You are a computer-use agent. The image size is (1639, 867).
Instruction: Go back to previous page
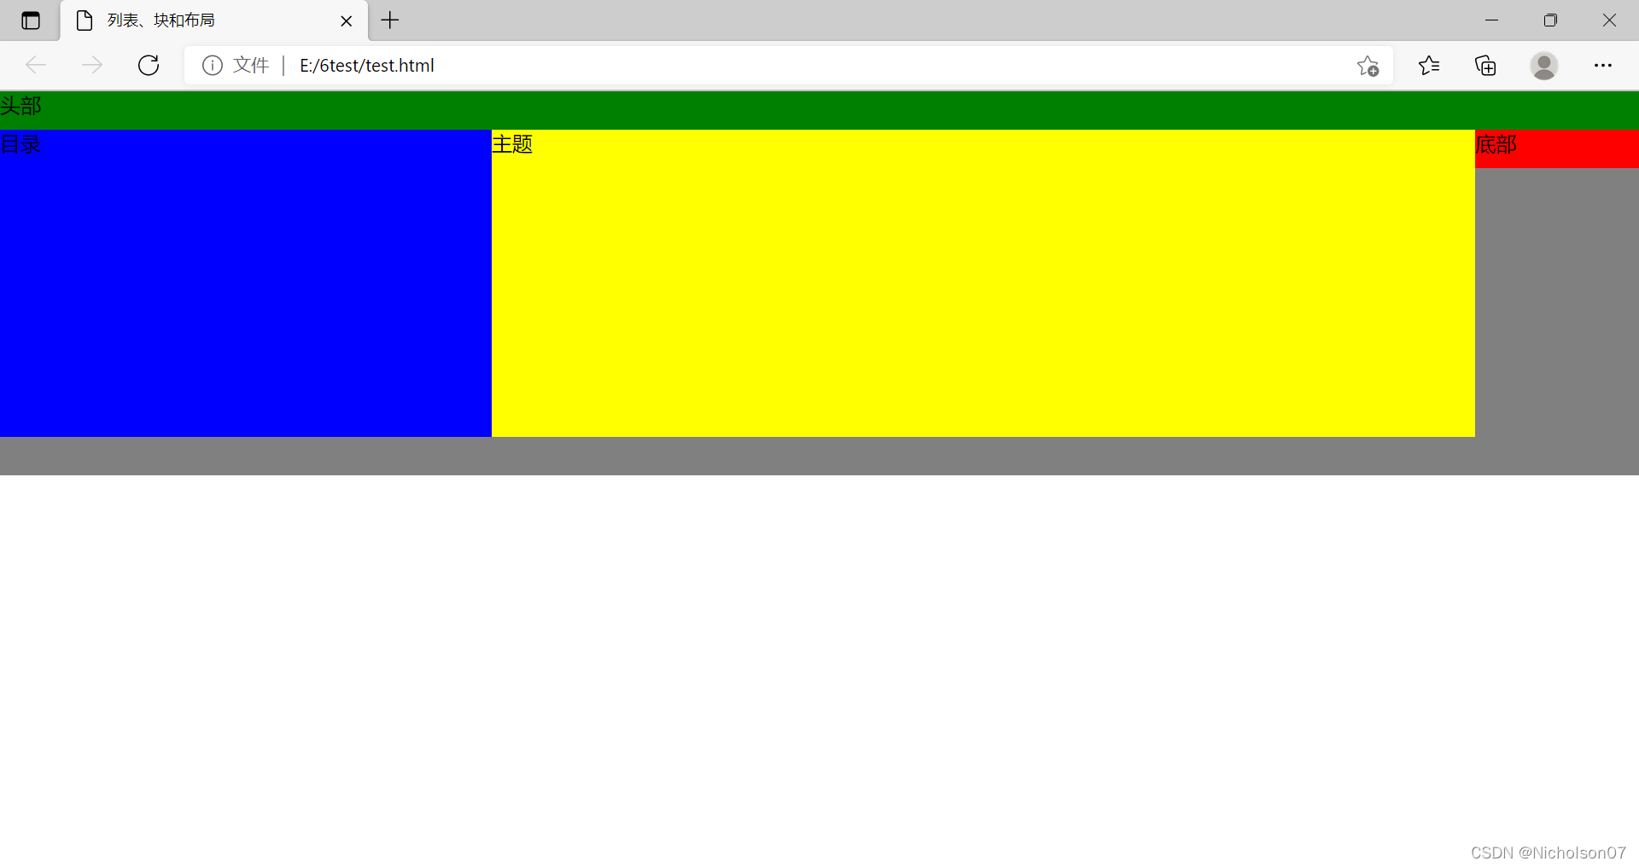pyautogui.click(x=36, y=65)
